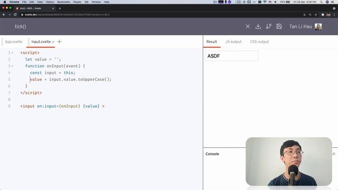Fold the onInput function on line 3
338x190 pixels.
coord(12,66)
